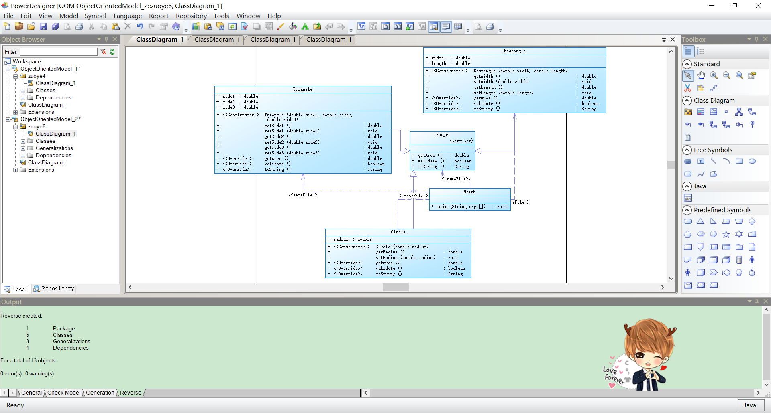Switch to the Check Model output tab

tap(64, 393)
